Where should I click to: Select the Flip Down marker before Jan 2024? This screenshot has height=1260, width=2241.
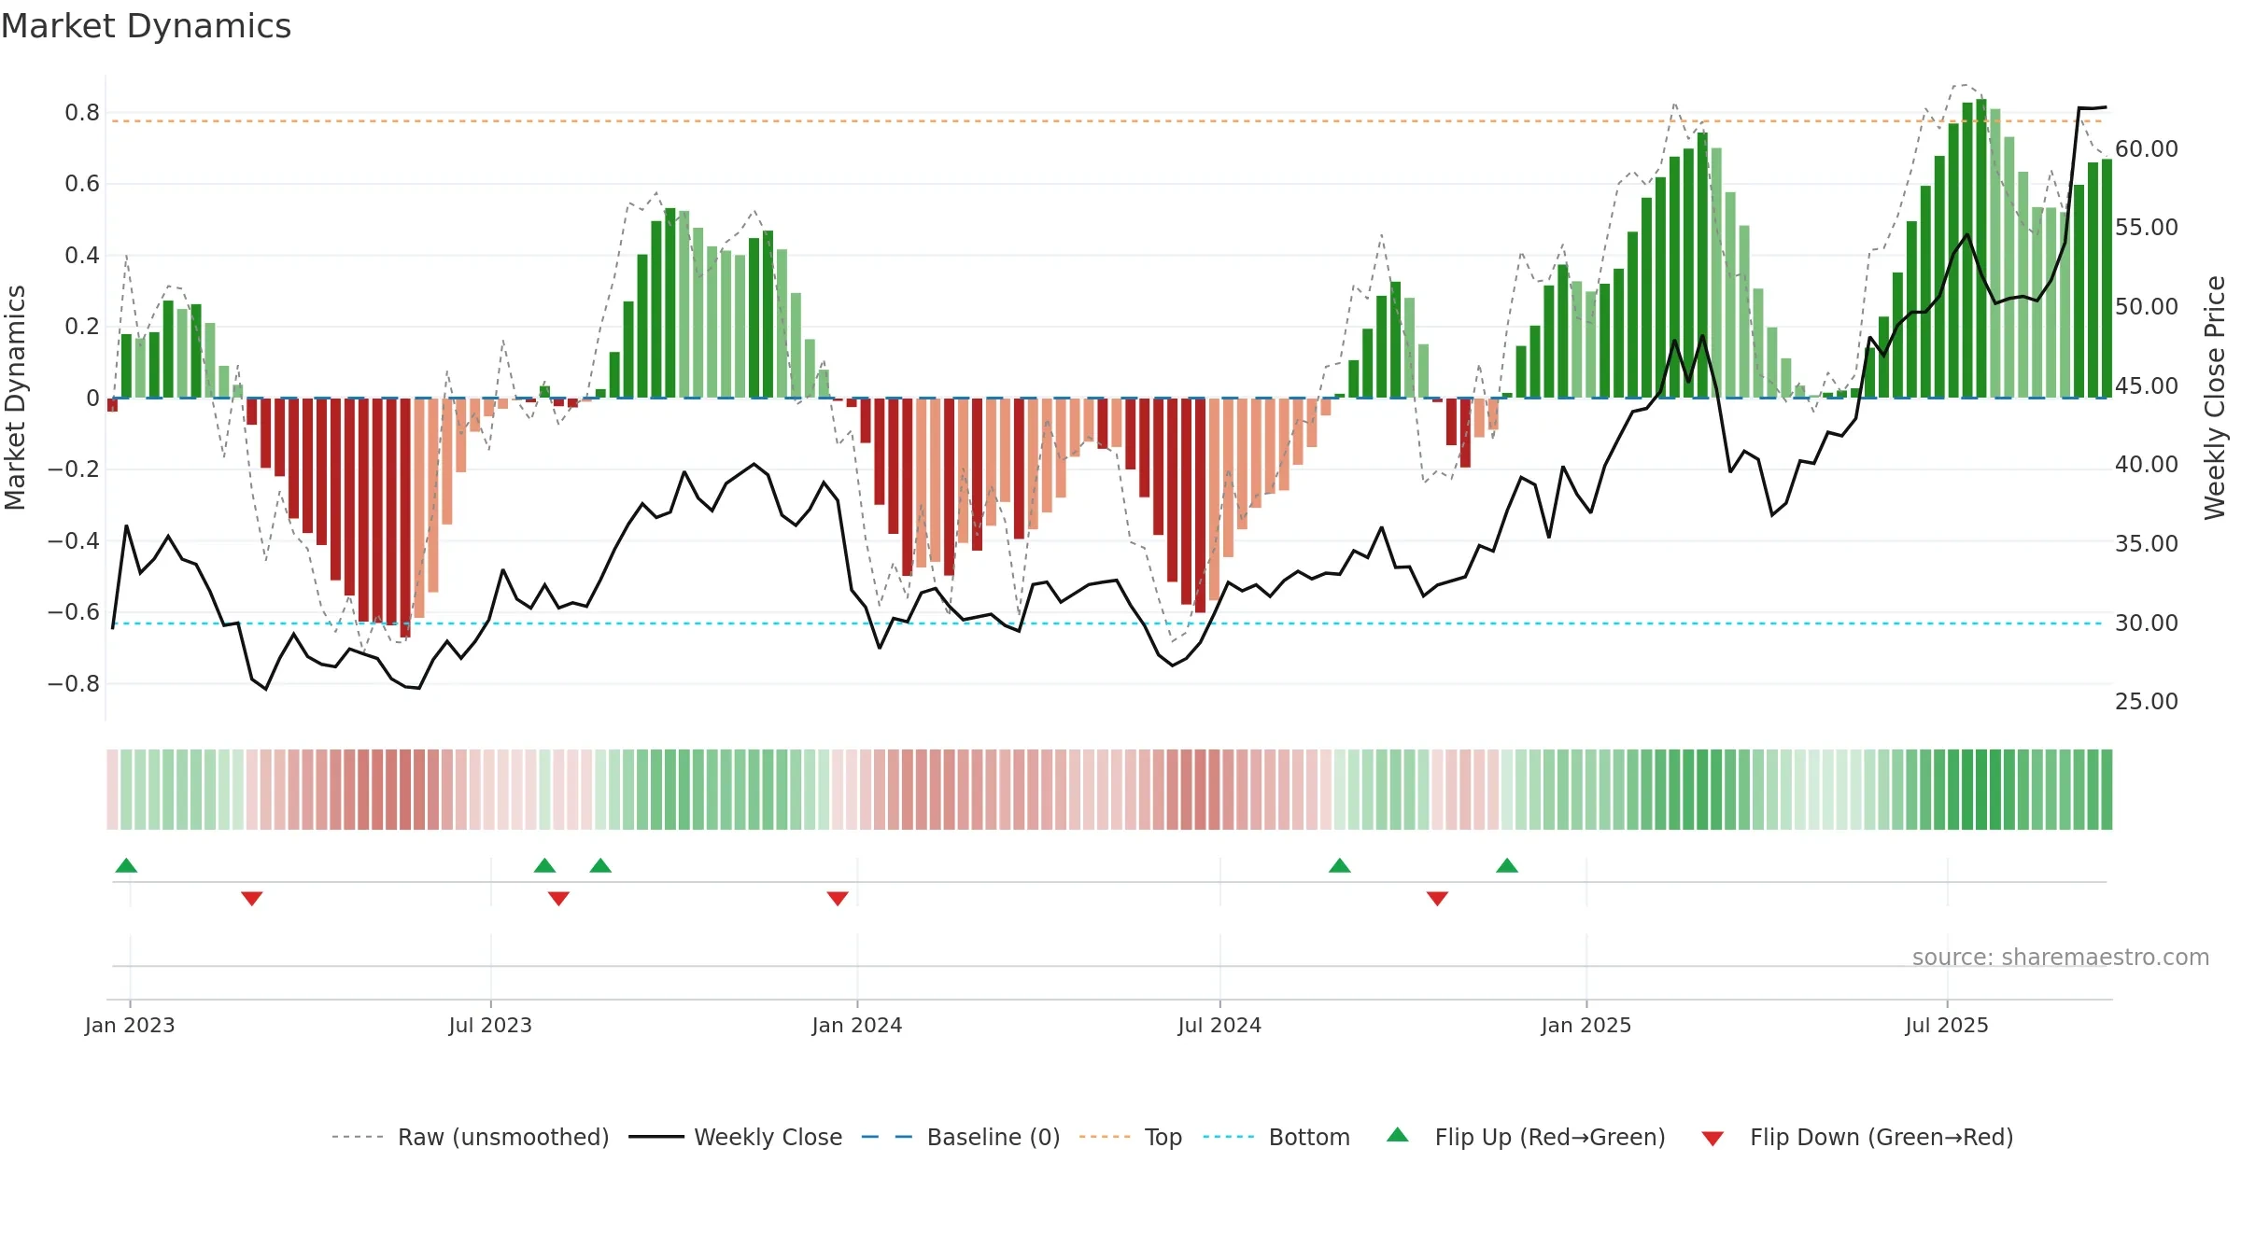pos(838,898)
